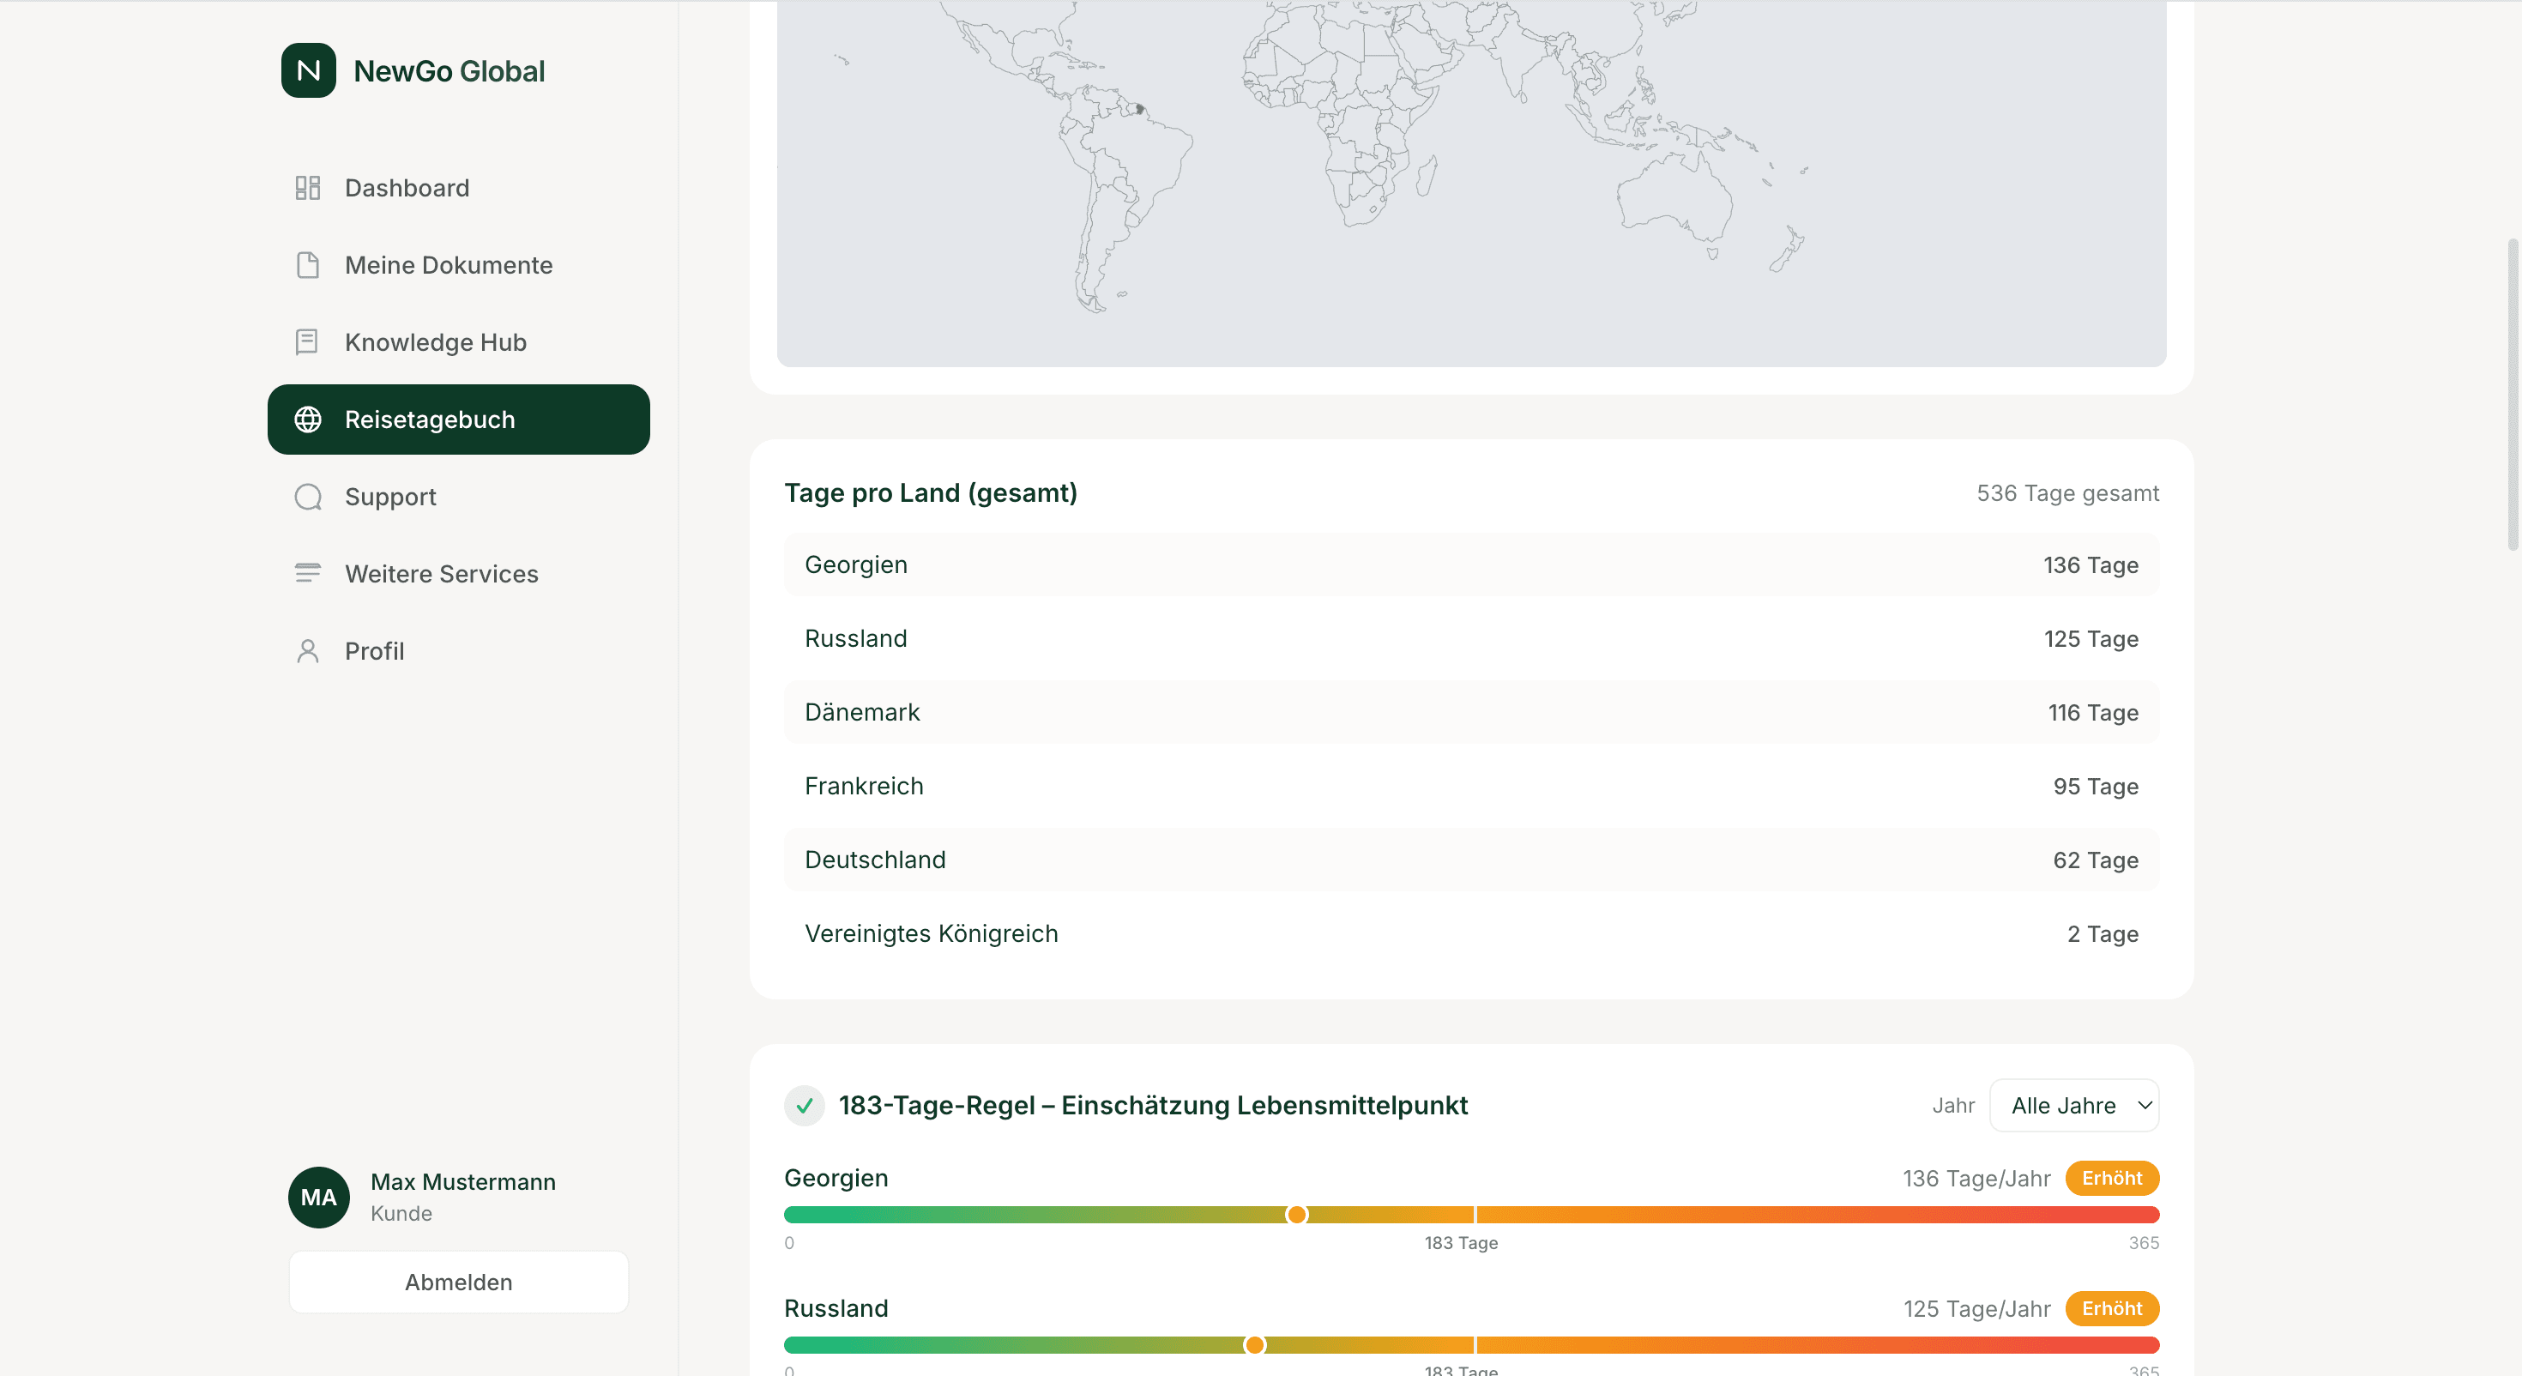Click the 183-Tage-Regel heading text
The height and width of the screenshot is (1376, 2522).
(1153, 1106)
